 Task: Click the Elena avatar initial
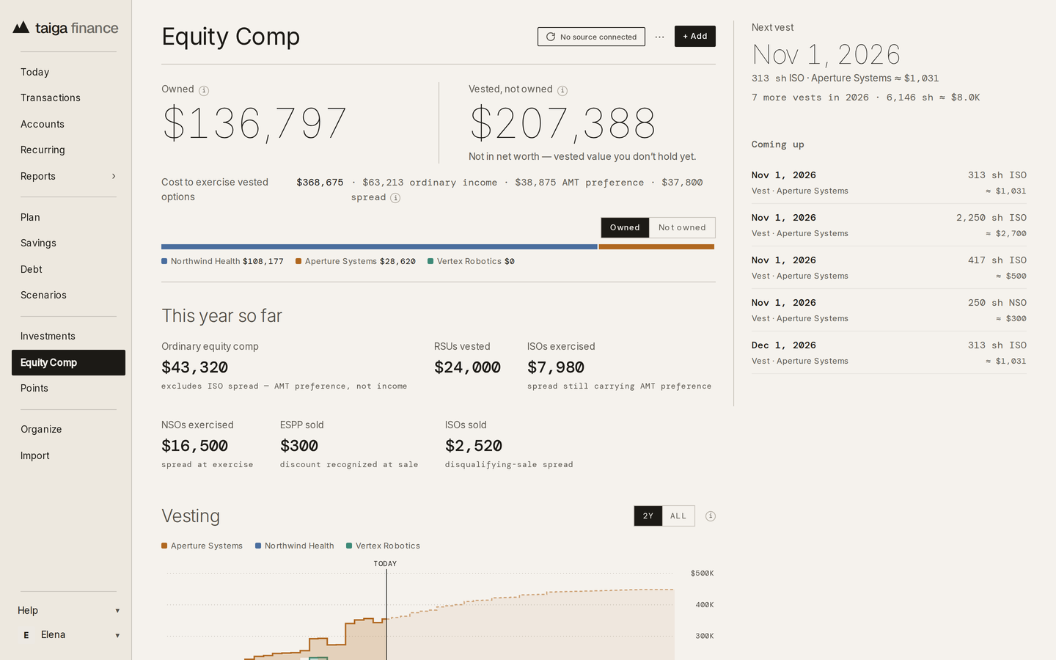point(26,635)
